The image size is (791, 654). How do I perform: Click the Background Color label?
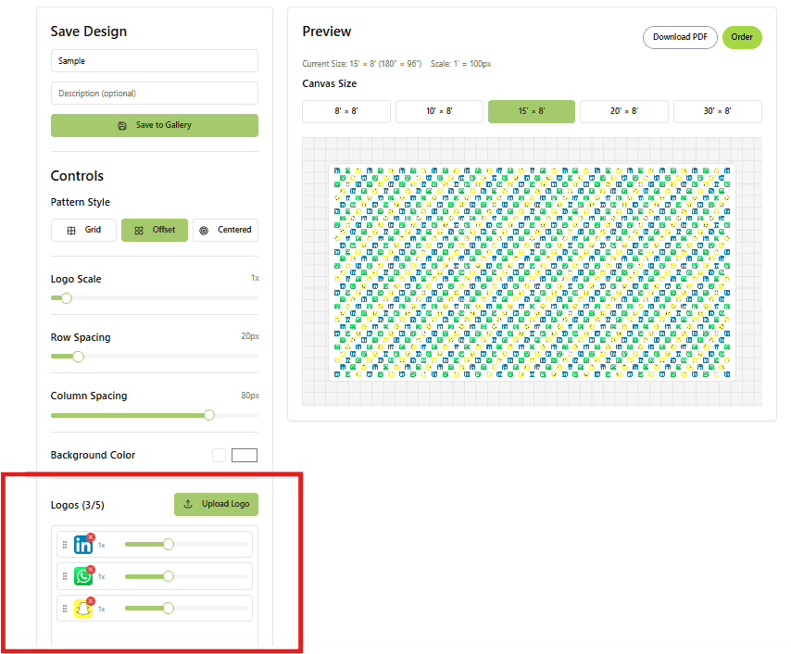click(x=93, y=455)
